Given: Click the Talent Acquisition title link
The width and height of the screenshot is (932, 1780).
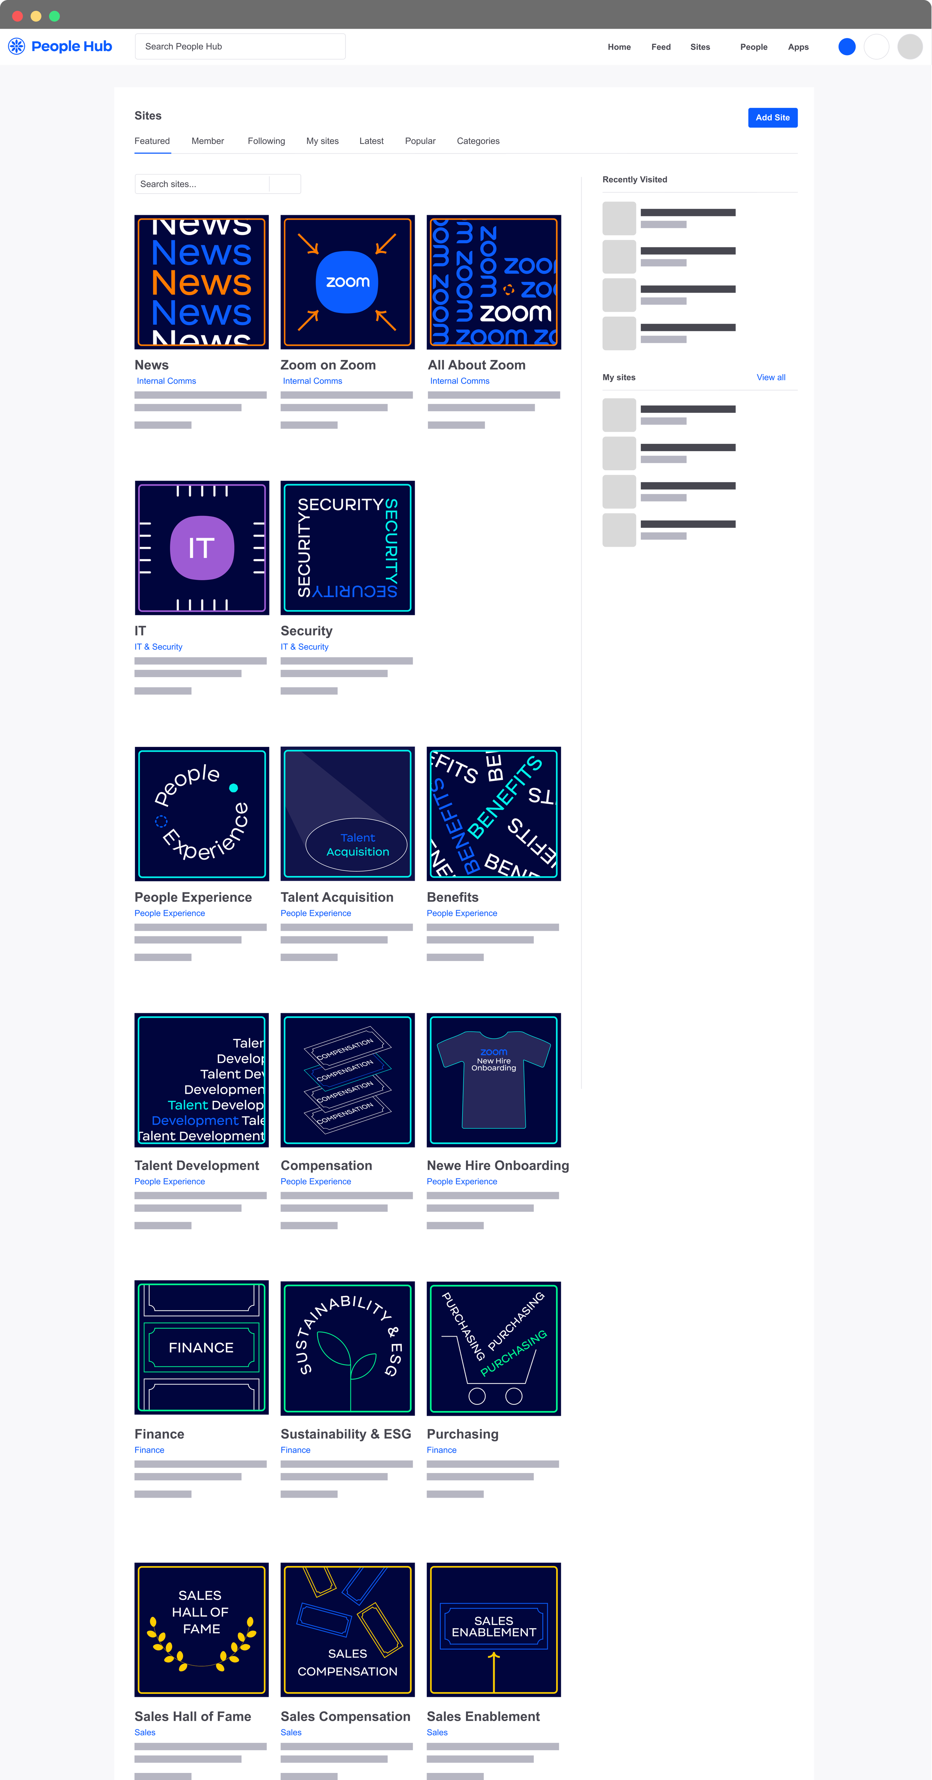Looking at the screenshot, I should [x=337, y=897].
